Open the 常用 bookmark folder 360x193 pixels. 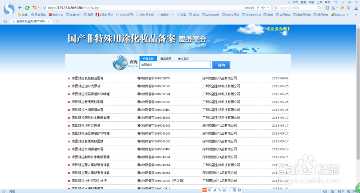[88, 15]
